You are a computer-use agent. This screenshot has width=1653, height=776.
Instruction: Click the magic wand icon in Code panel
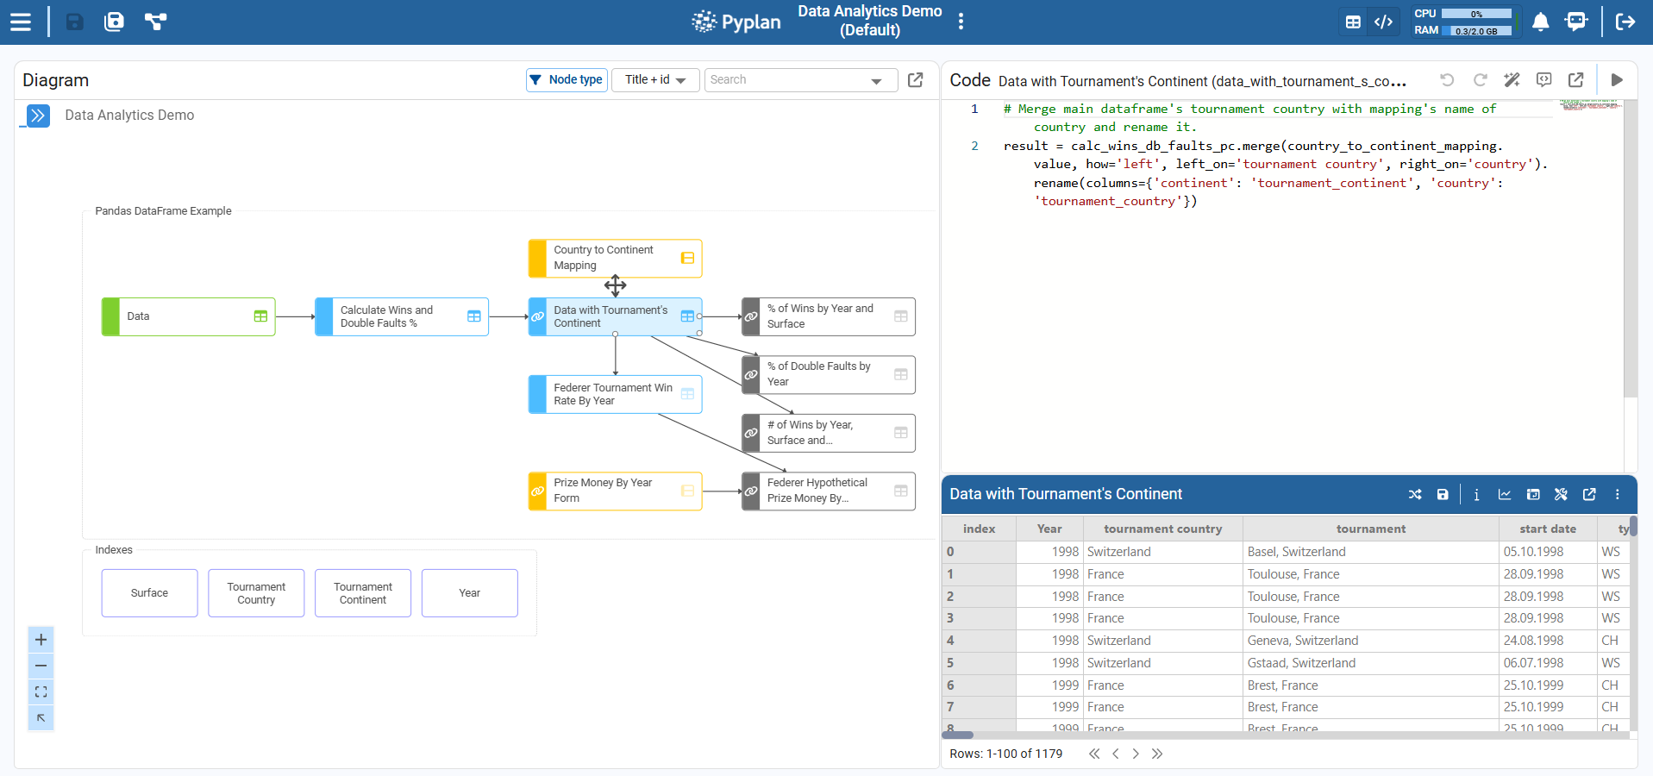[x=1512, y=80]
